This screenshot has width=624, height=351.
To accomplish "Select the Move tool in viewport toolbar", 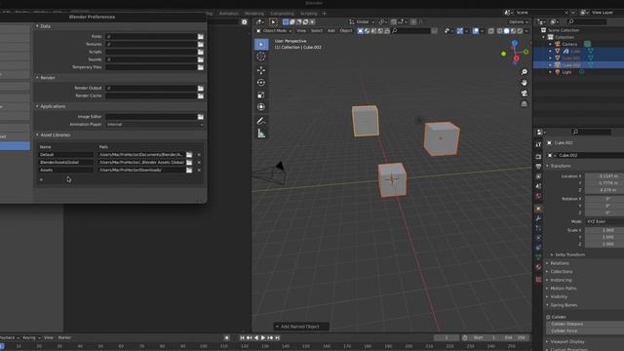I will tap(261, 70).
